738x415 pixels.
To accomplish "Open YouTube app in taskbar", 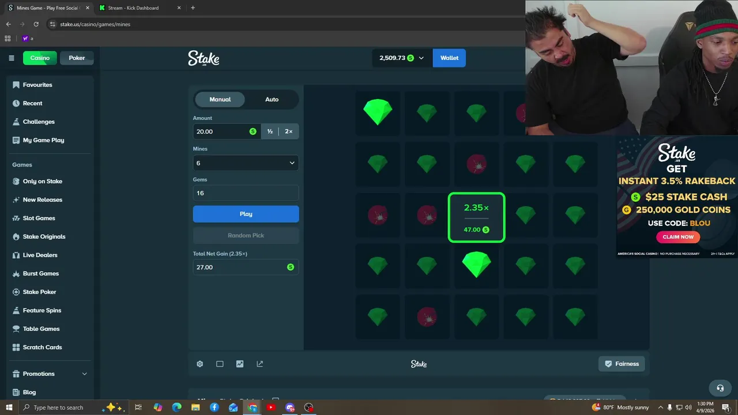I will click(x=271, y=408).
